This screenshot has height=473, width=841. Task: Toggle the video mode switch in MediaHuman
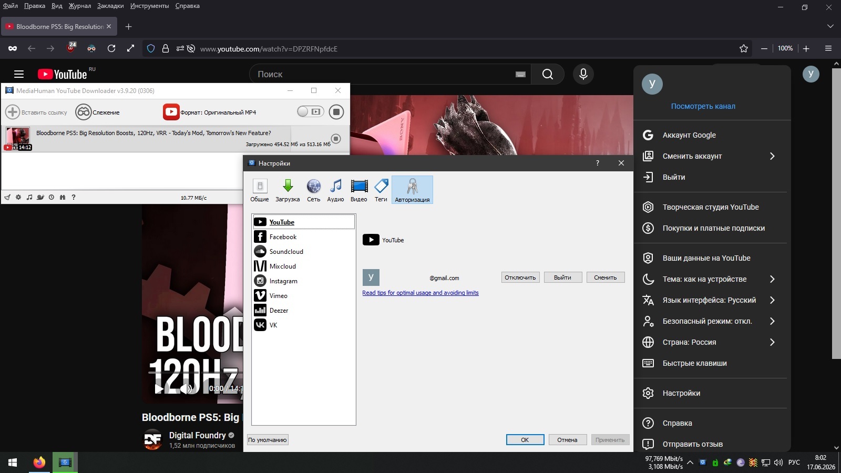pos(310,111)
